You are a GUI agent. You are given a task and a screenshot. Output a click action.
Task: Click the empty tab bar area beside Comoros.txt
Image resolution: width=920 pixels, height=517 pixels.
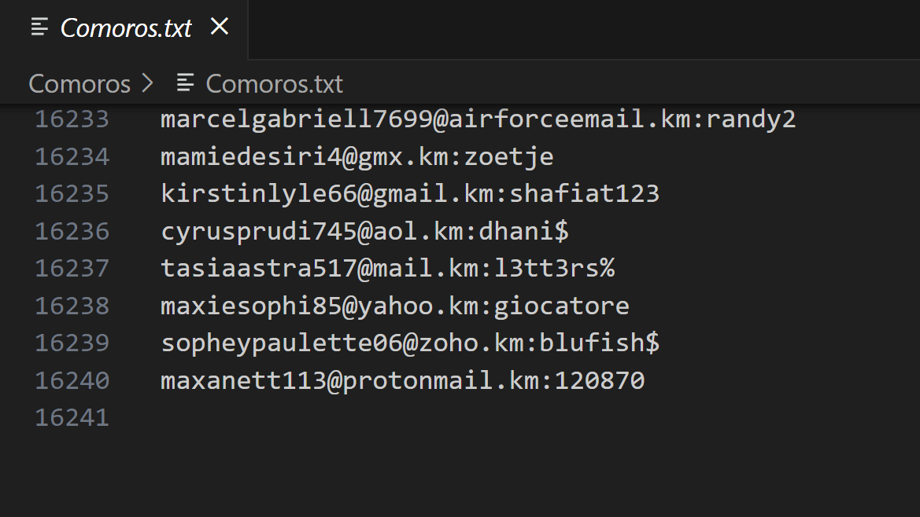click(x=582, y=29)
